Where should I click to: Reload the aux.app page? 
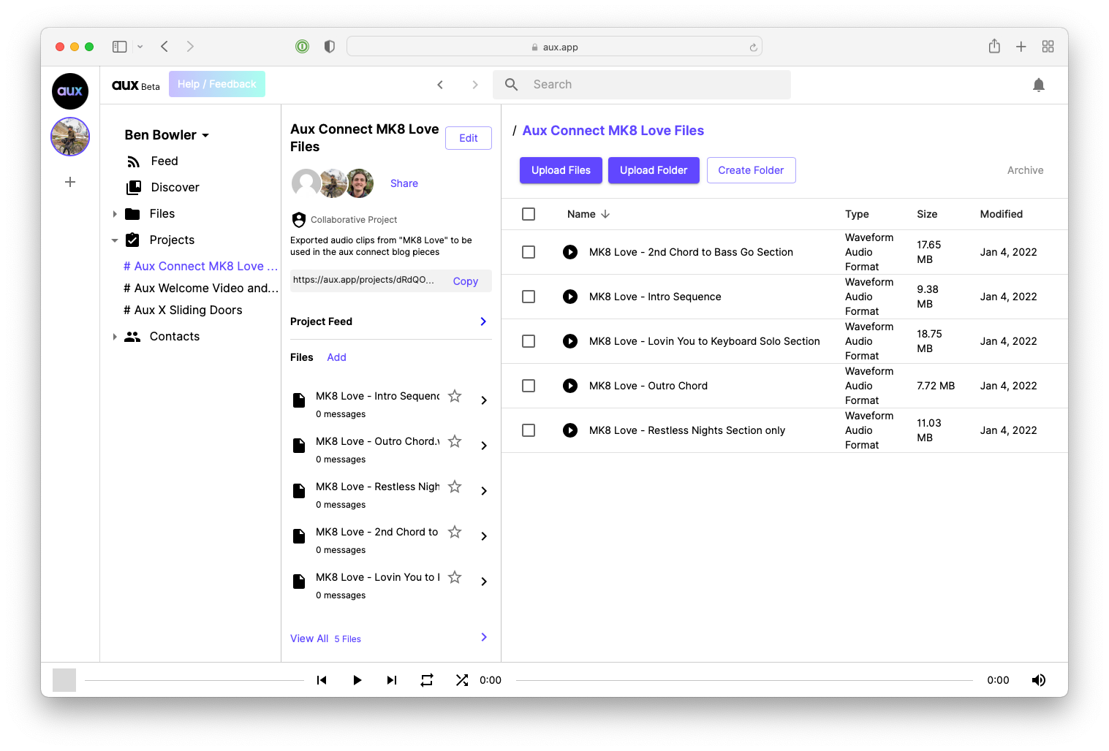click(753, 47)
